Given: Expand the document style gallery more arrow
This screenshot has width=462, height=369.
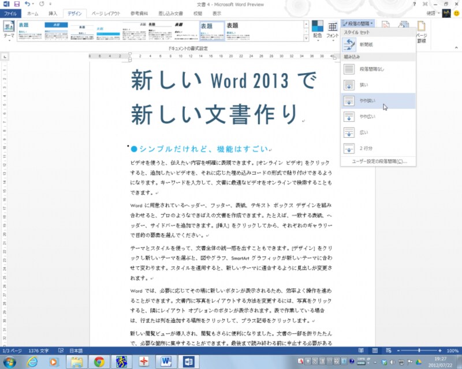Looking at the screenshot, I should point(307,39).
